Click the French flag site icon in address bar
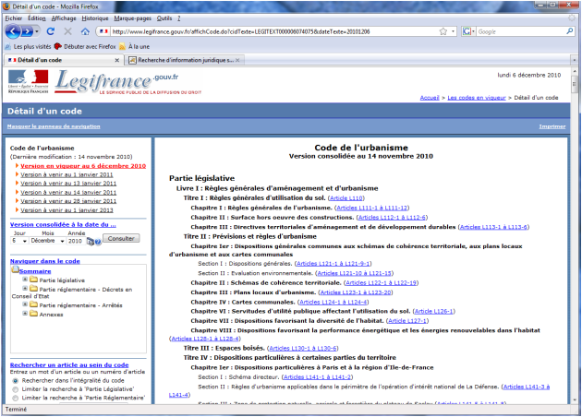The width and height of the screenshot is (582, 417). [x=103, y=31]
